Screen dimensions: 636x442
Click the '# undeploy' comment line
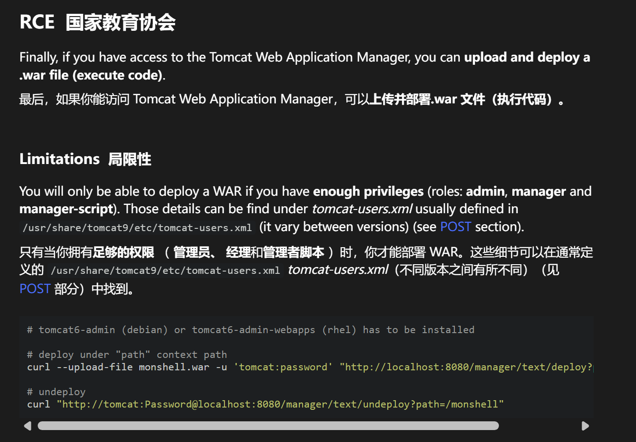56,392
